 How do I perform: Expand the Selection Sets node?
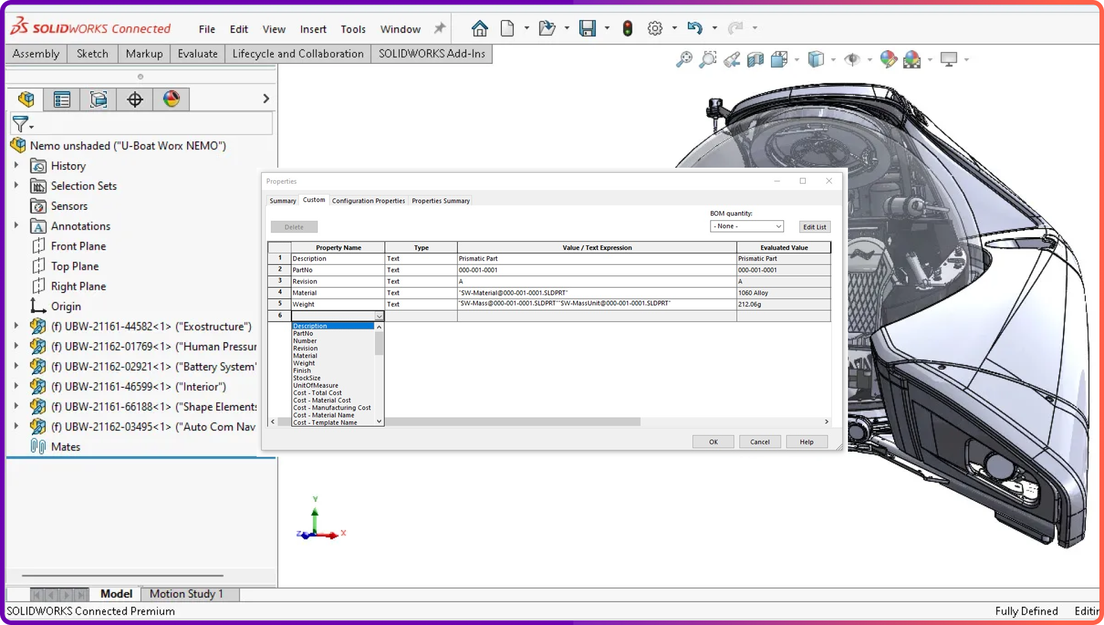16,185
